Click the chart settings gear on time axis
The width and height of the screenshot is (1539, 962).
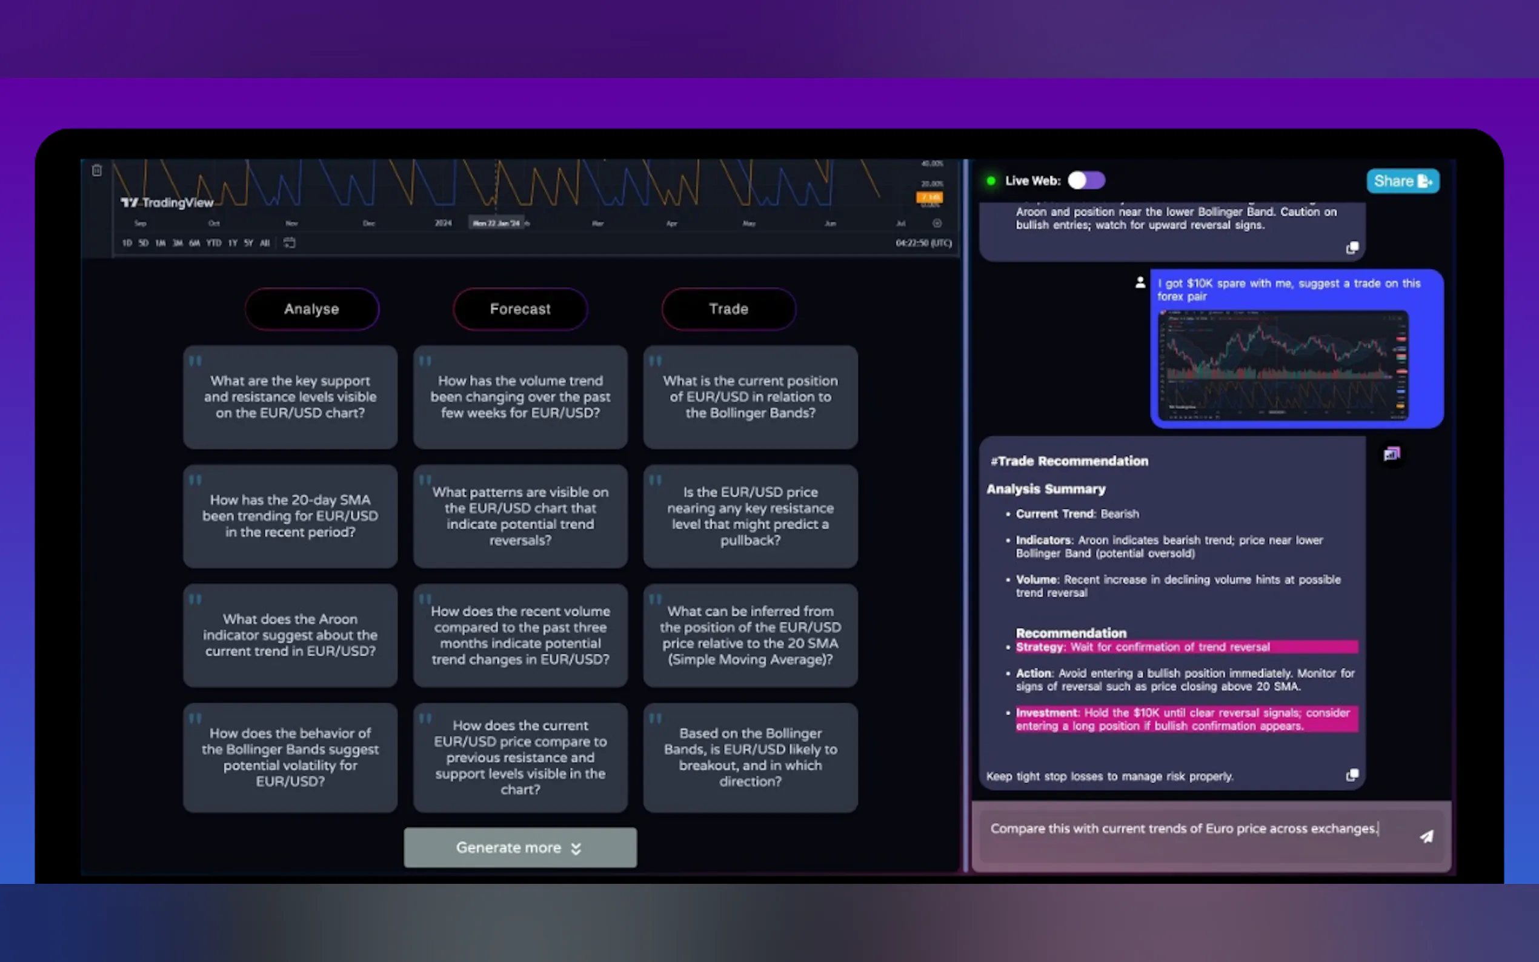[x=937, y=224]
